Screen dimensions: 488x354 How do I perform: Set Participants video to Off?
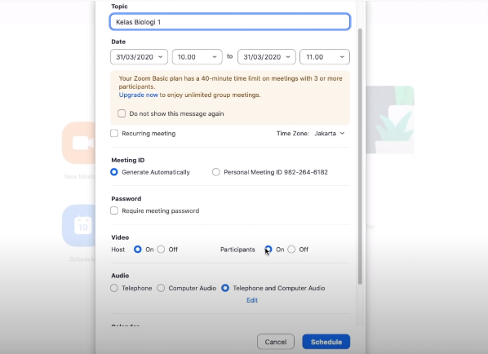[x=291, y=249]
